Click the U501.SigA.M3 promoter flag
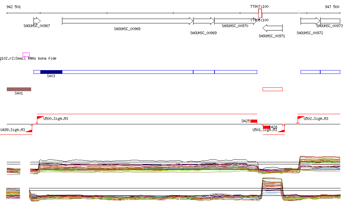 coord(282,130)
